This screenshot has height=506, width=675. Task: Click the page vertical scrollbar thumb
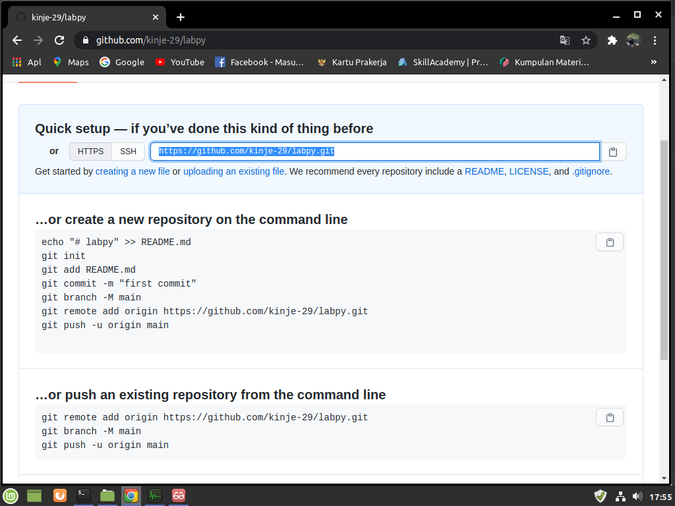tap(664, 250)
